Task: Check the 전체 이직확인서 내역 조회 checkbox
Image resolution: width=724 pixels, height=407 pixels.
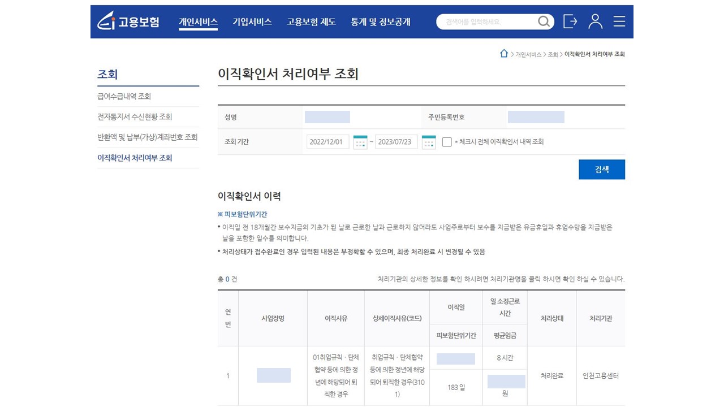Action: [447, 142]
